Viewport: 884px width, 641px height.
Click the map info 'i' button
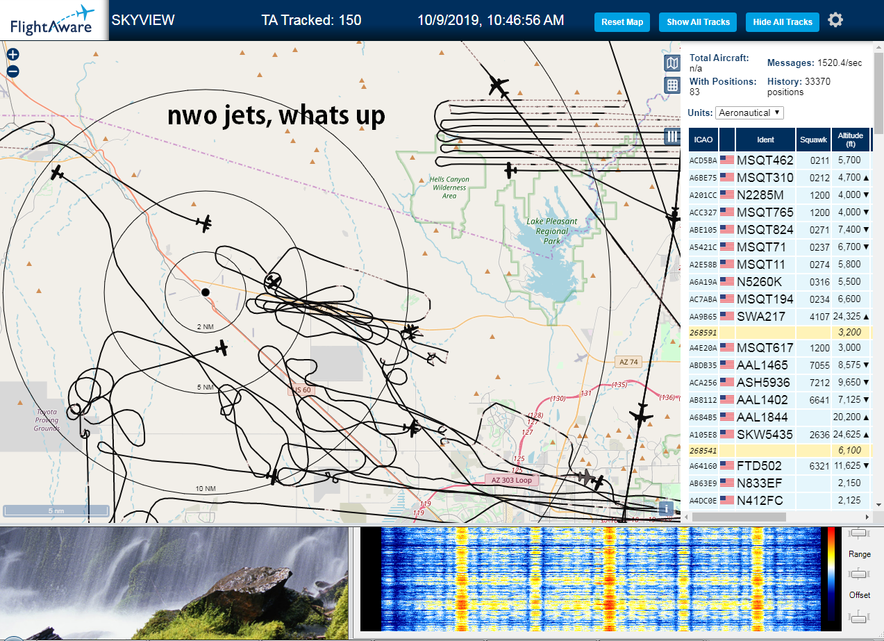tap(667, 508)
